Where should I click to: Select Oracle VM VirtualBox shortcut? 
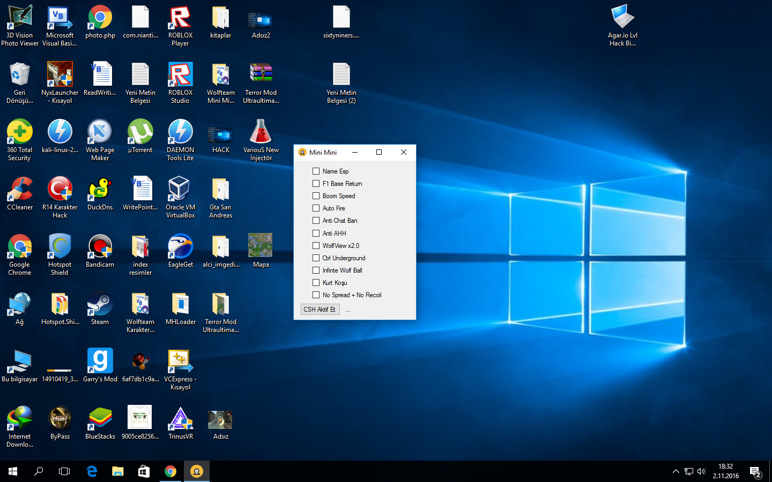(180, 198)
